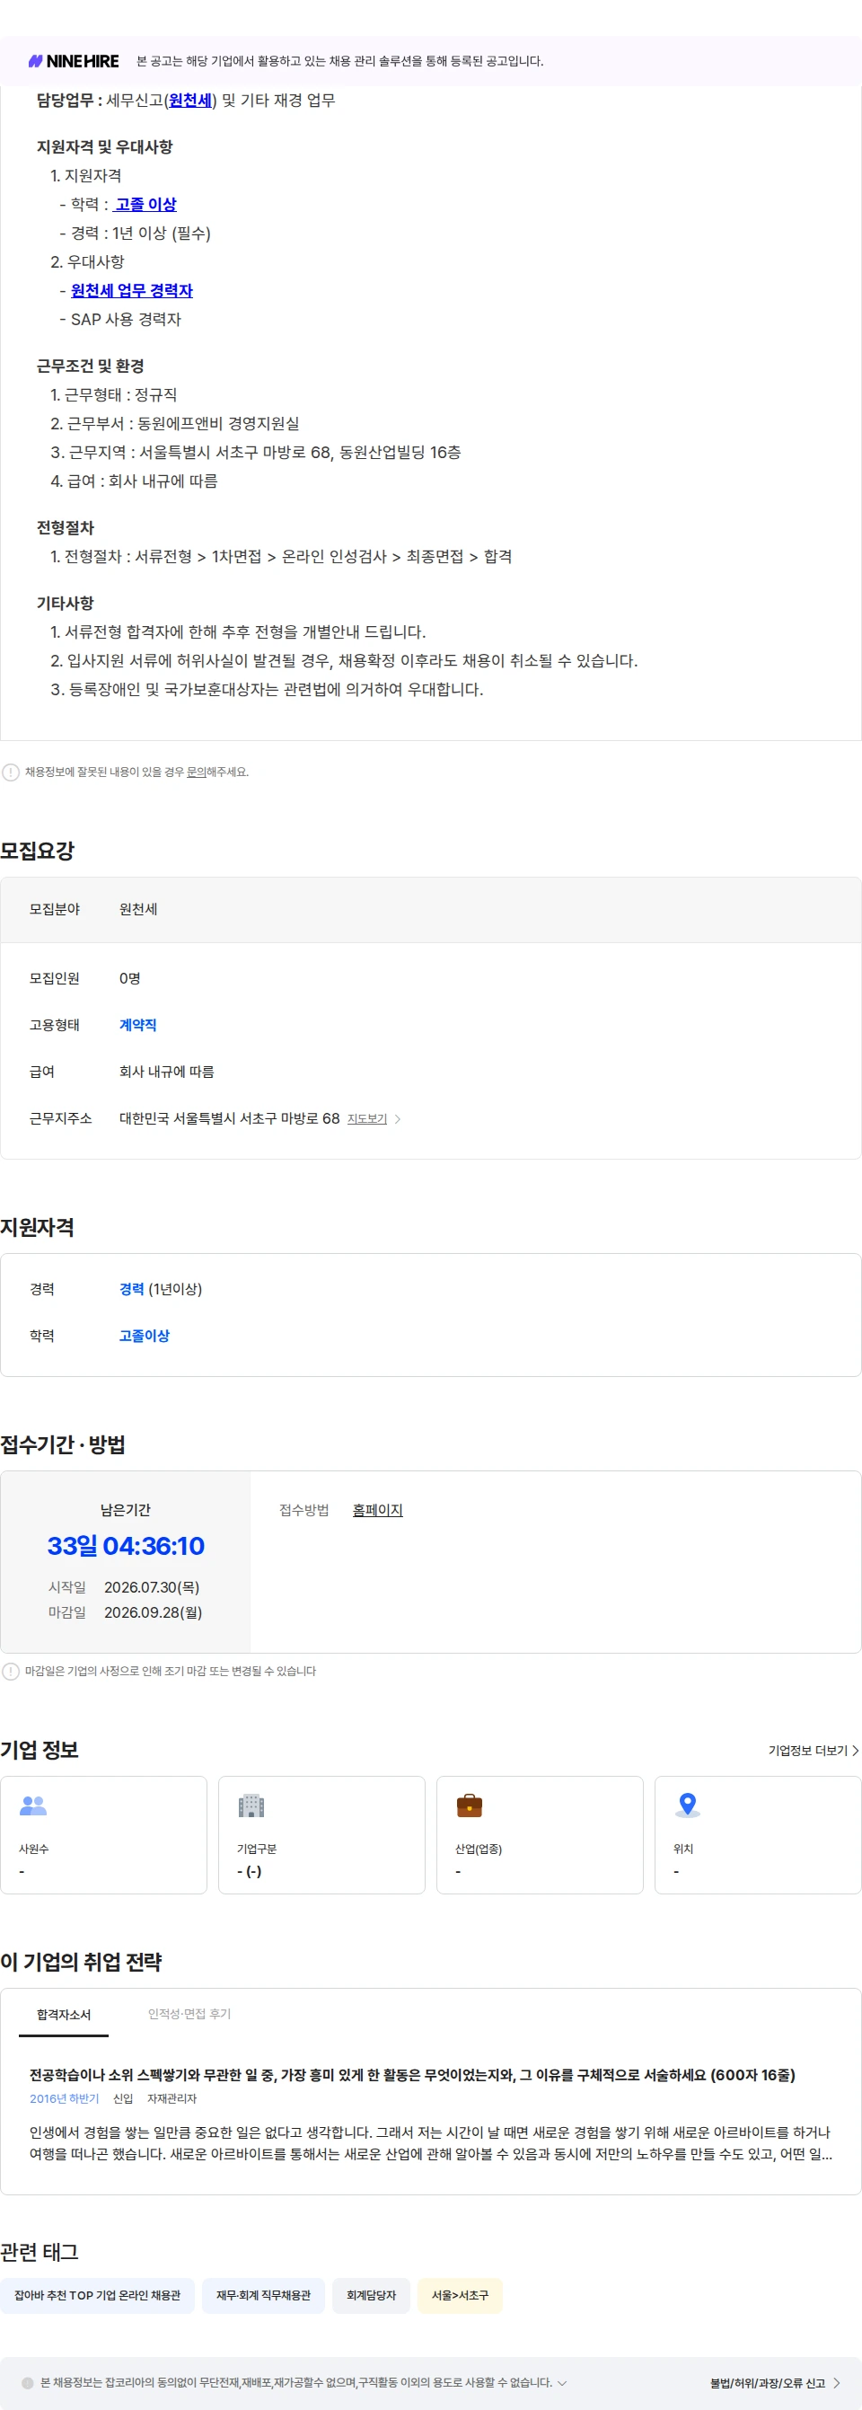Click 계약직 employment type link
This screenshot has width=862, height=2410.
[x=138, y=1026]
